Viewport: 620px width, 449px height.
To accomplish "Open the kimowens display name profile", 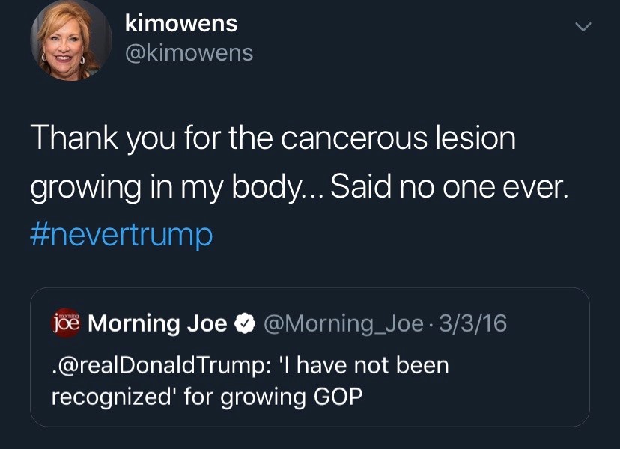I will pos(181,23).
